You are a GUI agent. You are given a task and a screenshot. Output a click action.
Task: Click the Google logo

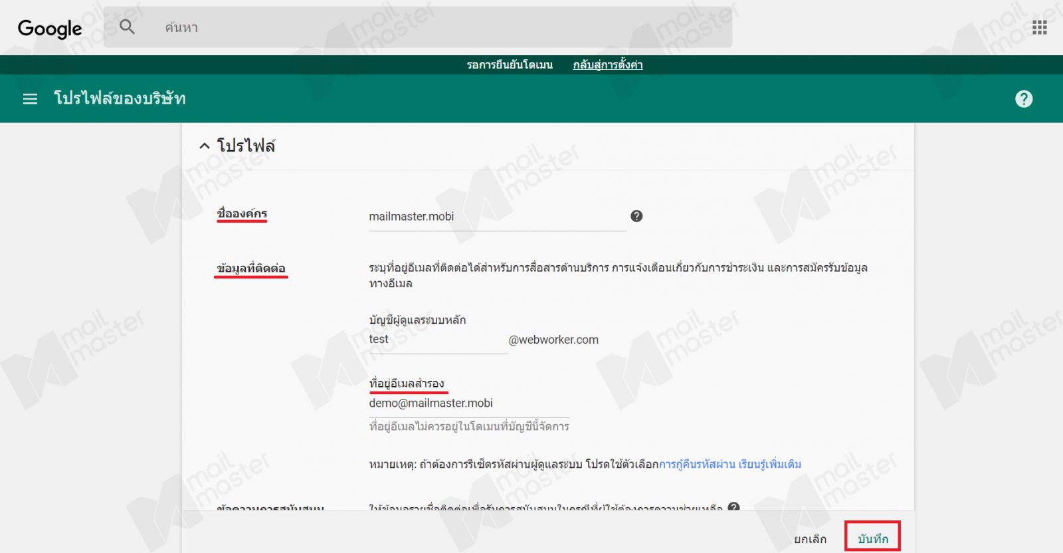[x=50, y=28]
